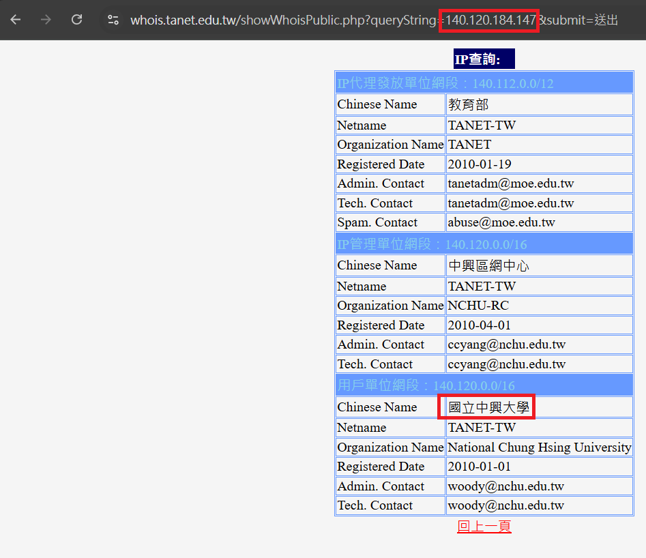Click the browser forward arrow
646x558 pixels.
46,19
